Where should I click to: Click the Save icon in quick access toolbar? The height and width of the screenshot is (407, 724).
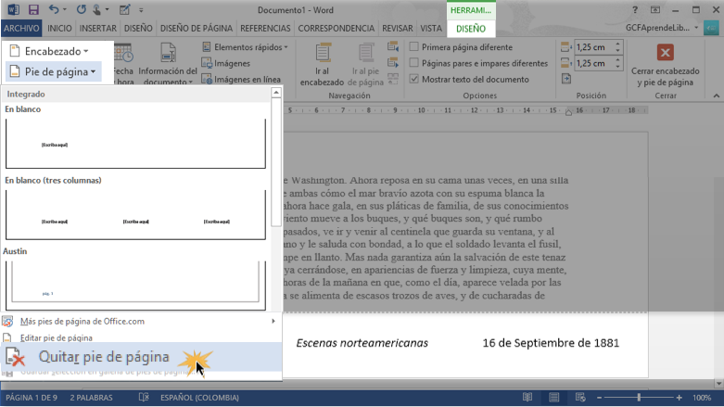(32, 10)
